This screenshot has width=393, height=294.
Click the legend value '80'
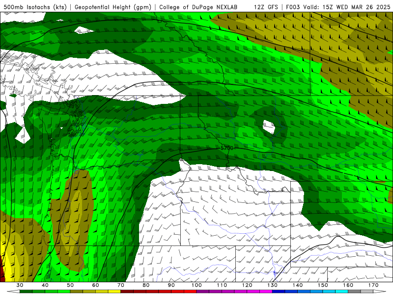coord(146,285)
